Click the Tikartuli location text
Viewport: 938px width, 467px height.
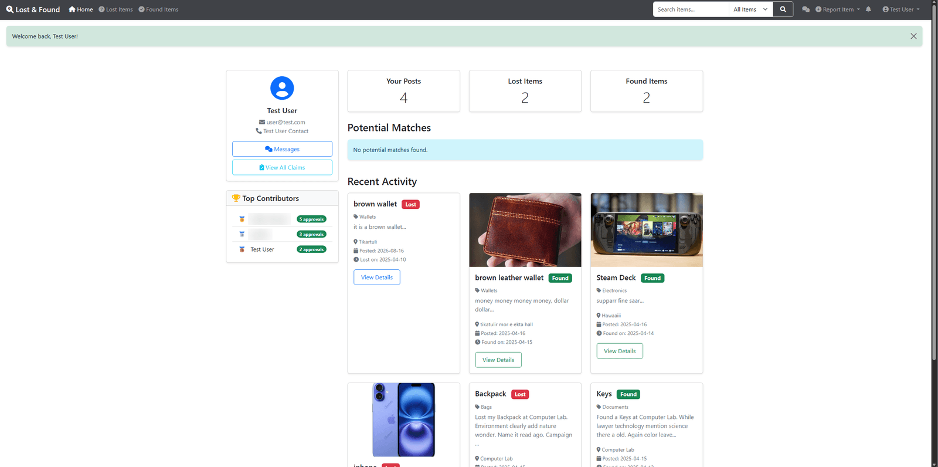click(x=368, y=242)
